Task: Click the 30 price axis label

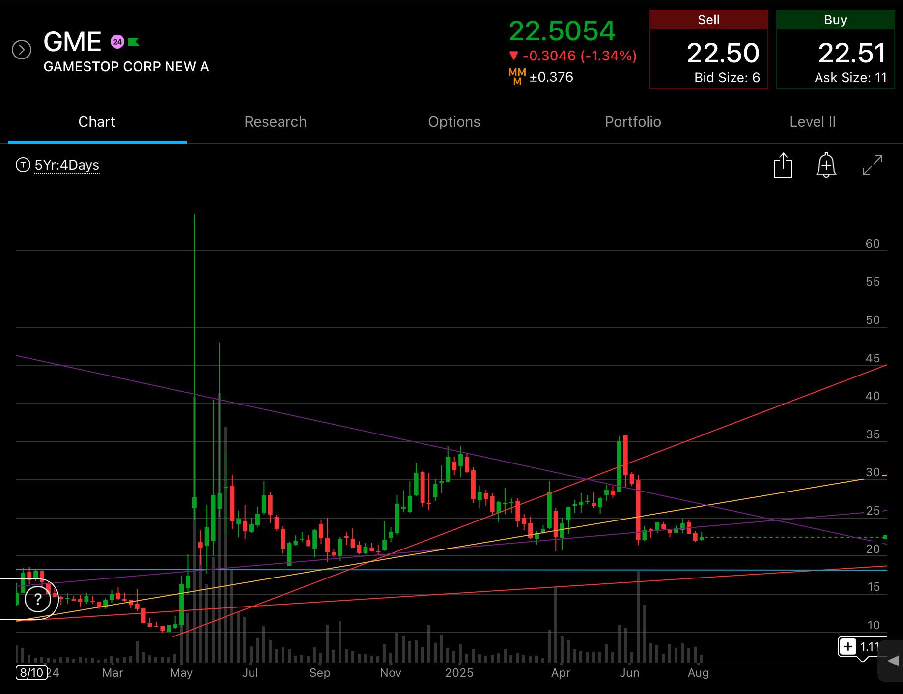Action: (873, 472)
